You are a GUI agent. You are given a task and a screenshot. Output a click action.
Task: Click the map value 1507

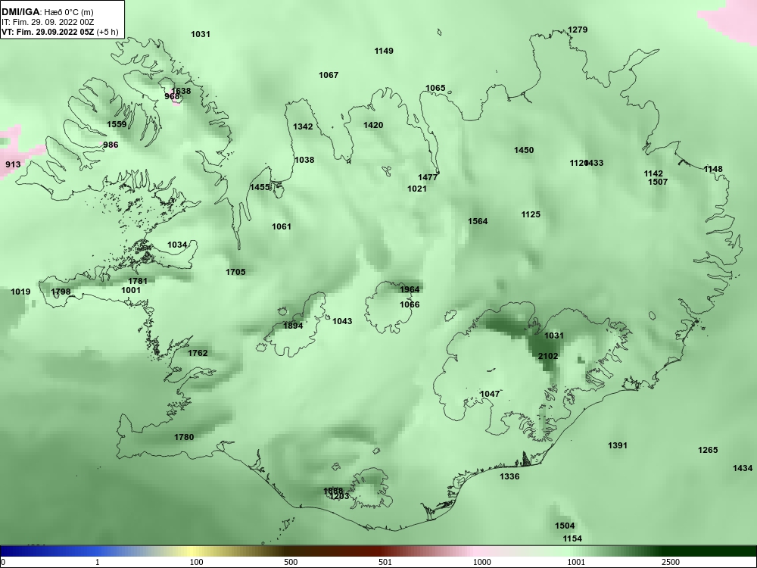coord(658,182)
